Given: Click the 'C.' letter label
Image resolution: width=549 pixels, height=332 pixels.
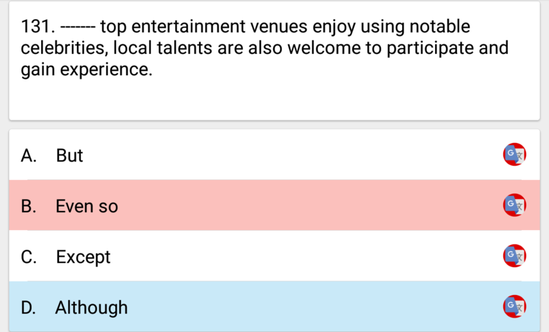Looking at the screenshot, I should [x=29, y=257].
